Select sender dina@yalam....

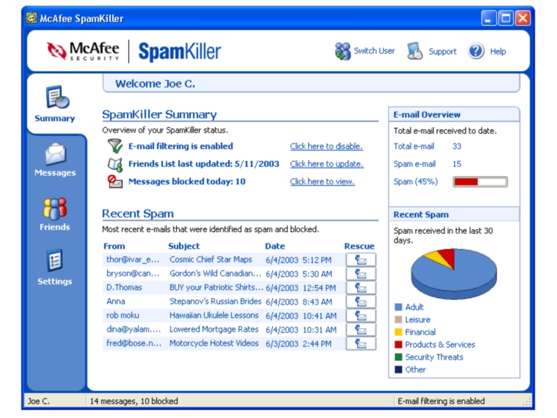click(x=134, y=330)
